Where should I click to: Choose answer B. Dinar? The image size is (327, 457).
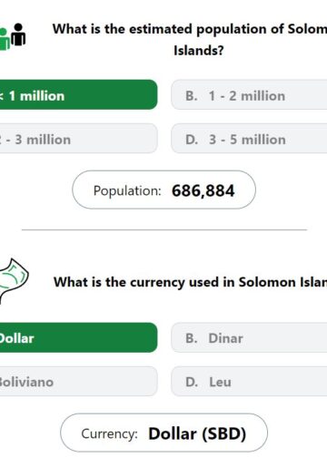tap(249, 337)
